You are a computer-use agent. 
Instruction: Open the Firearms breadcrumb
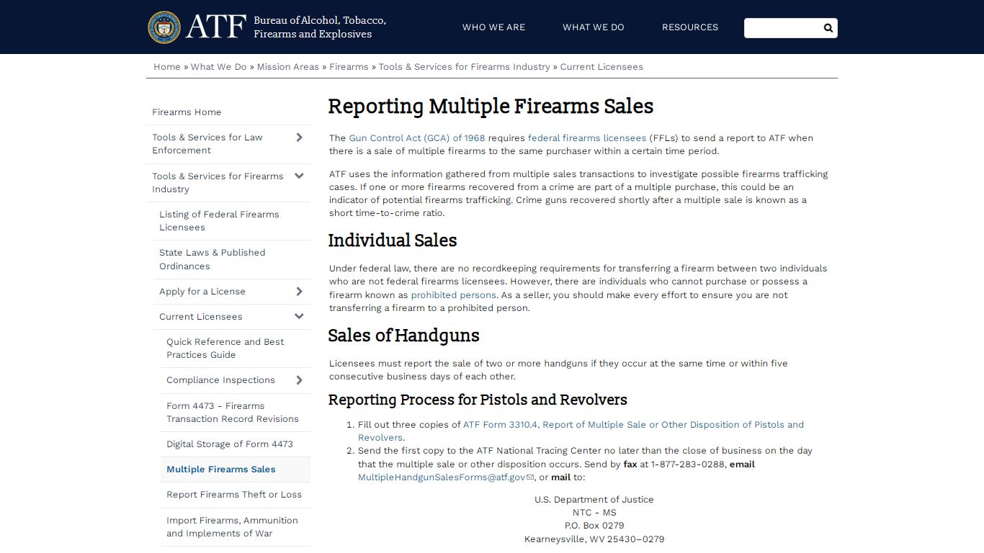coord(349,66)
